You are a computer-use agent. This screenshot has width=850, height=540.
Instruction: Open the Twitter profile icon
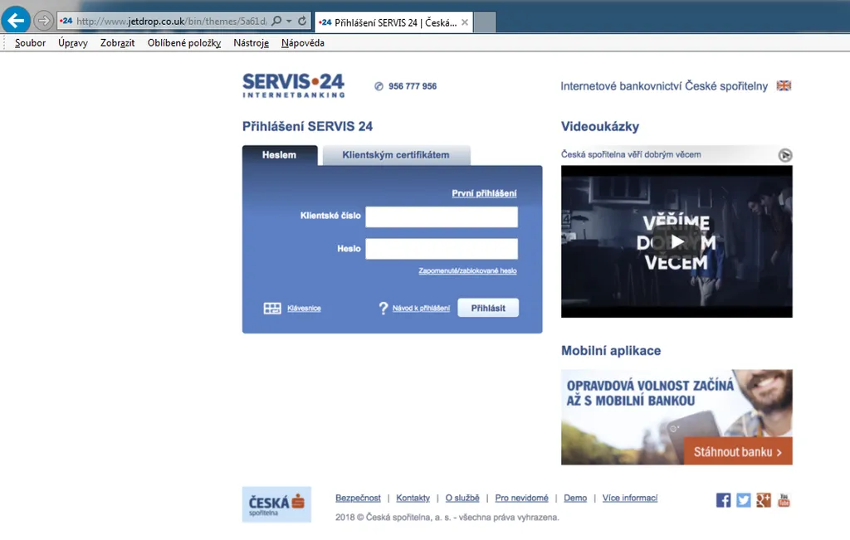(x=744, y=500)
